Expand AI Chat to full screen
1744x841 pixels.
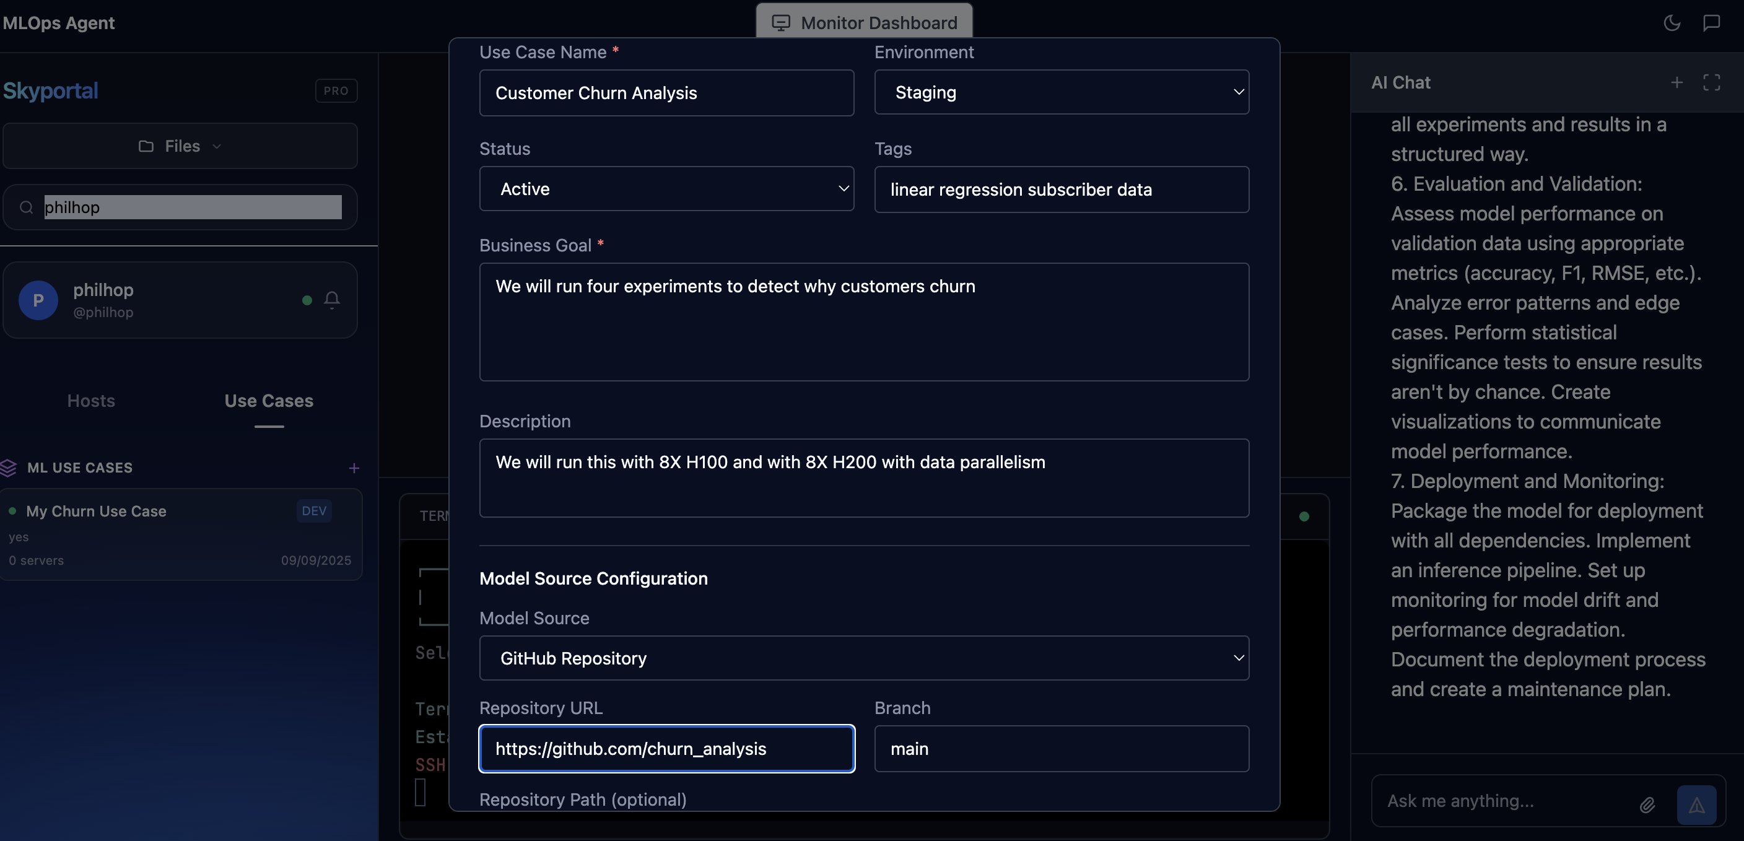(x=1712, y=82)
